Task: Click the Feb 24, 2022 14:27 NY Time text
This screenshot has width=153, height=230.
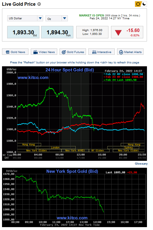Action: point(110,18)
